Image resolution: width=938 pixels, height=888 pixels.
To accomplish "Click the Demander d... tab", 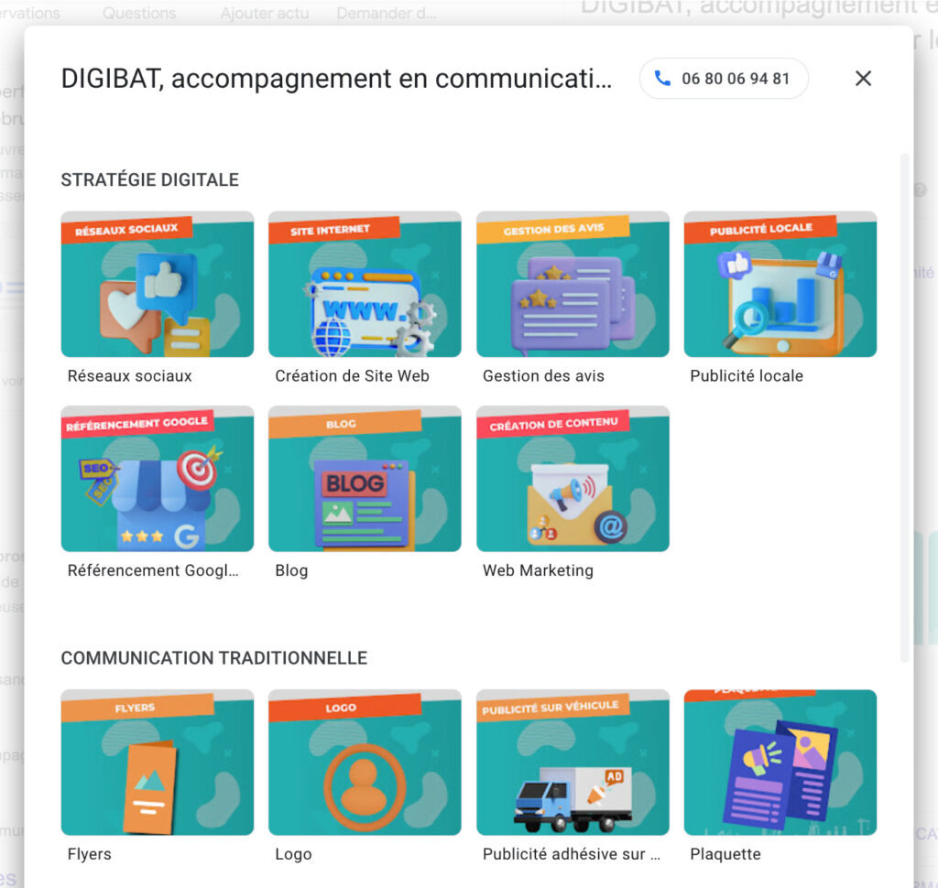I will coord(387,13).
